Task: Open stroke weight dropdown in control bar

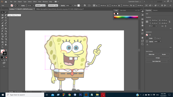Action: 34,5
